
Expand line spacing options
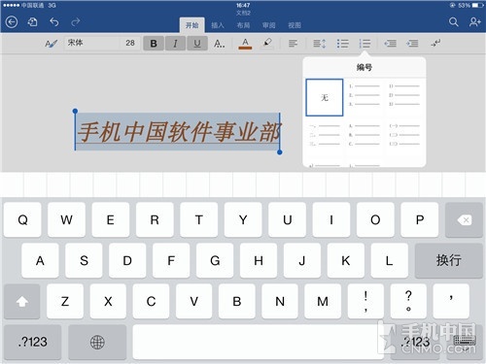click(320, 44)
